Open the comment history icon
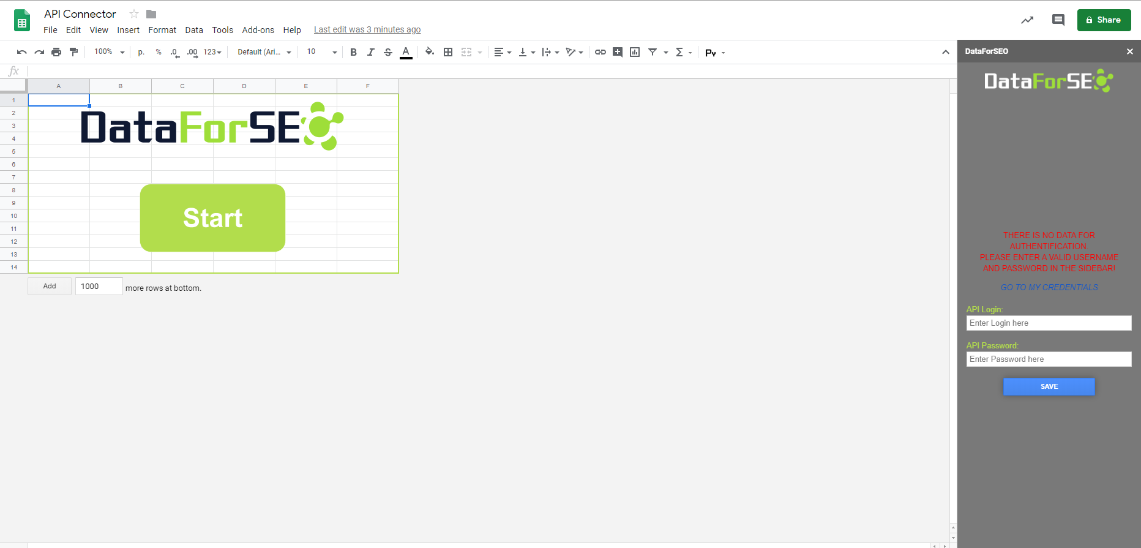1141x548 pixels. tap(1058, 20)
